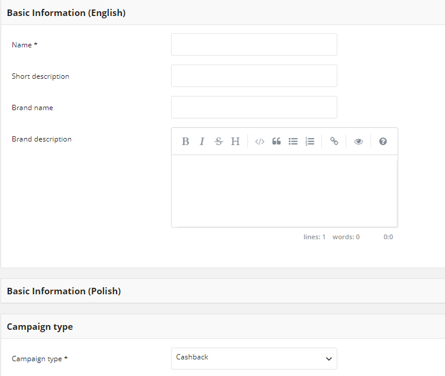Insert a heading with H icon
The height and width of the screenshot is (376, 445).
[x=236, y=141]
